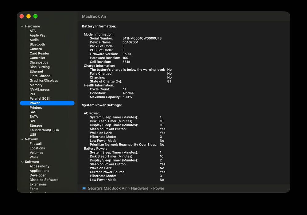Screen dimensions: 307x215
Task: Open Locations under Network
Action: click(37, 148)
